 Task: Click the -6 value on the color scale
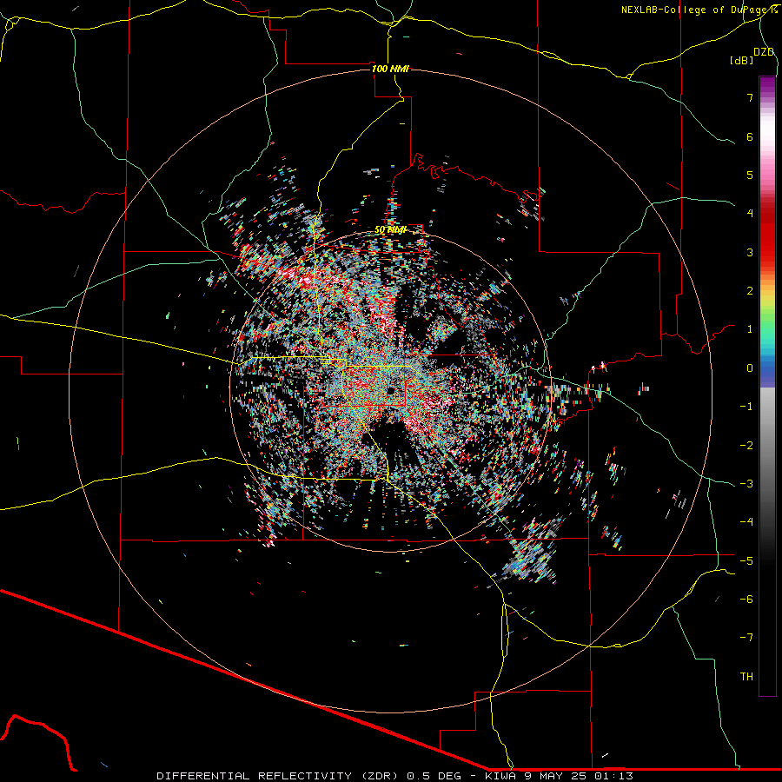pyautogui.click(x=746, y=600)
